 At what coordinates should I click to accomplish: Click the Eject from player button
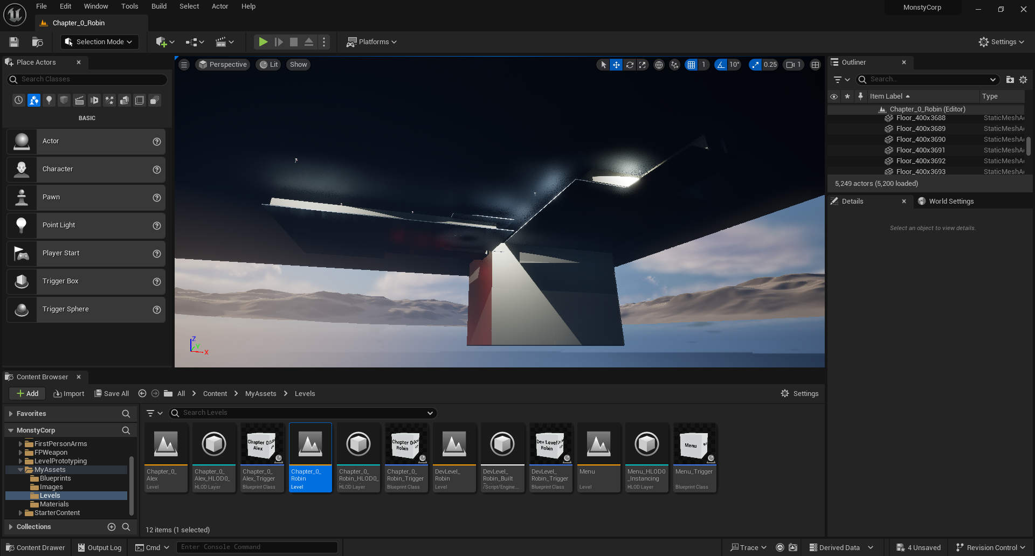tap(309, 42)
